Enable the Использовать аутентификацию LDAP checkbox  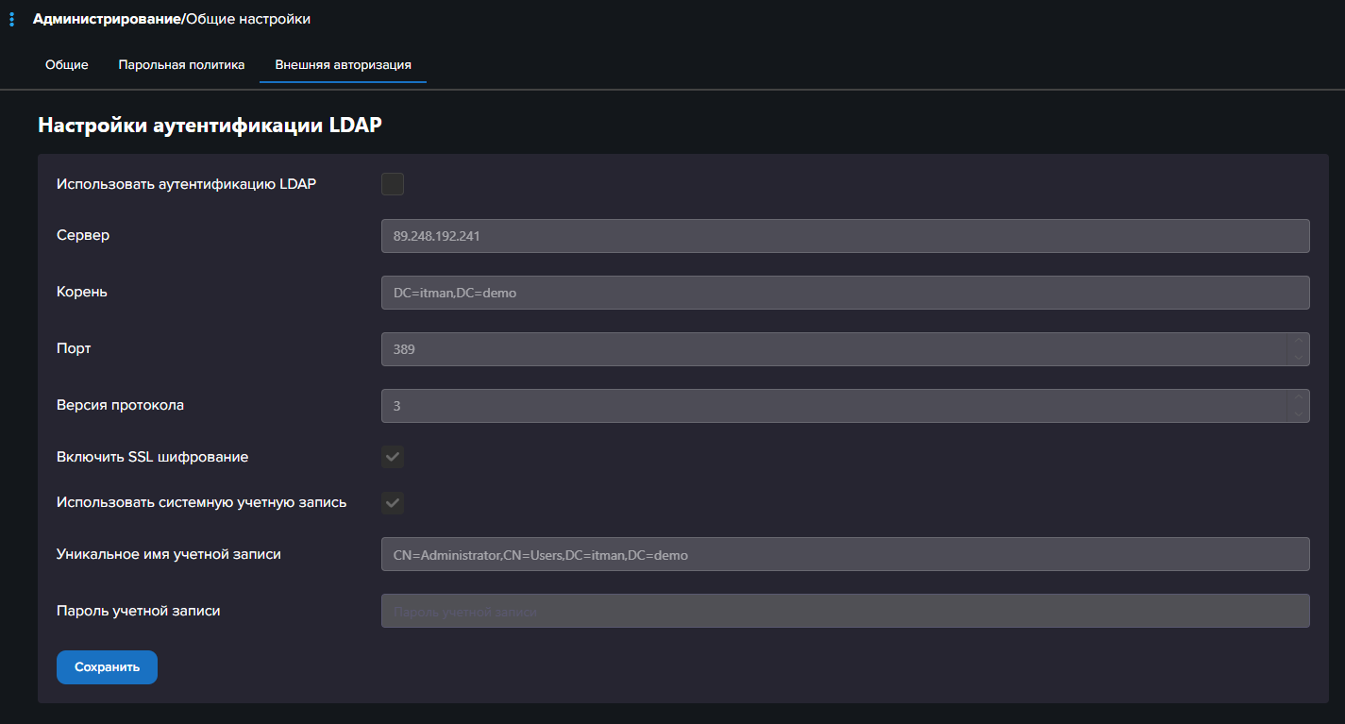point(393,184)
